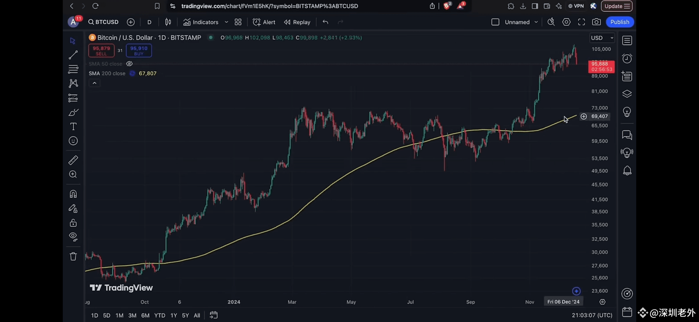Select the 1M time range
699x322 pixels.
pos(120,315)
